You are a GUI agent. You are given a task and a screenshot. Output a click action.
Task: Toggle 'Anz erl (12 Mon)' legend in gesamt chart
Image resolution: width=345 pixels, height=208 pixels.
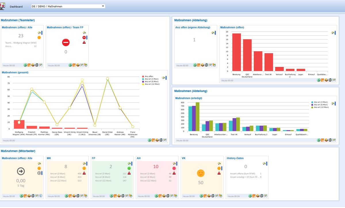point(151,84)
